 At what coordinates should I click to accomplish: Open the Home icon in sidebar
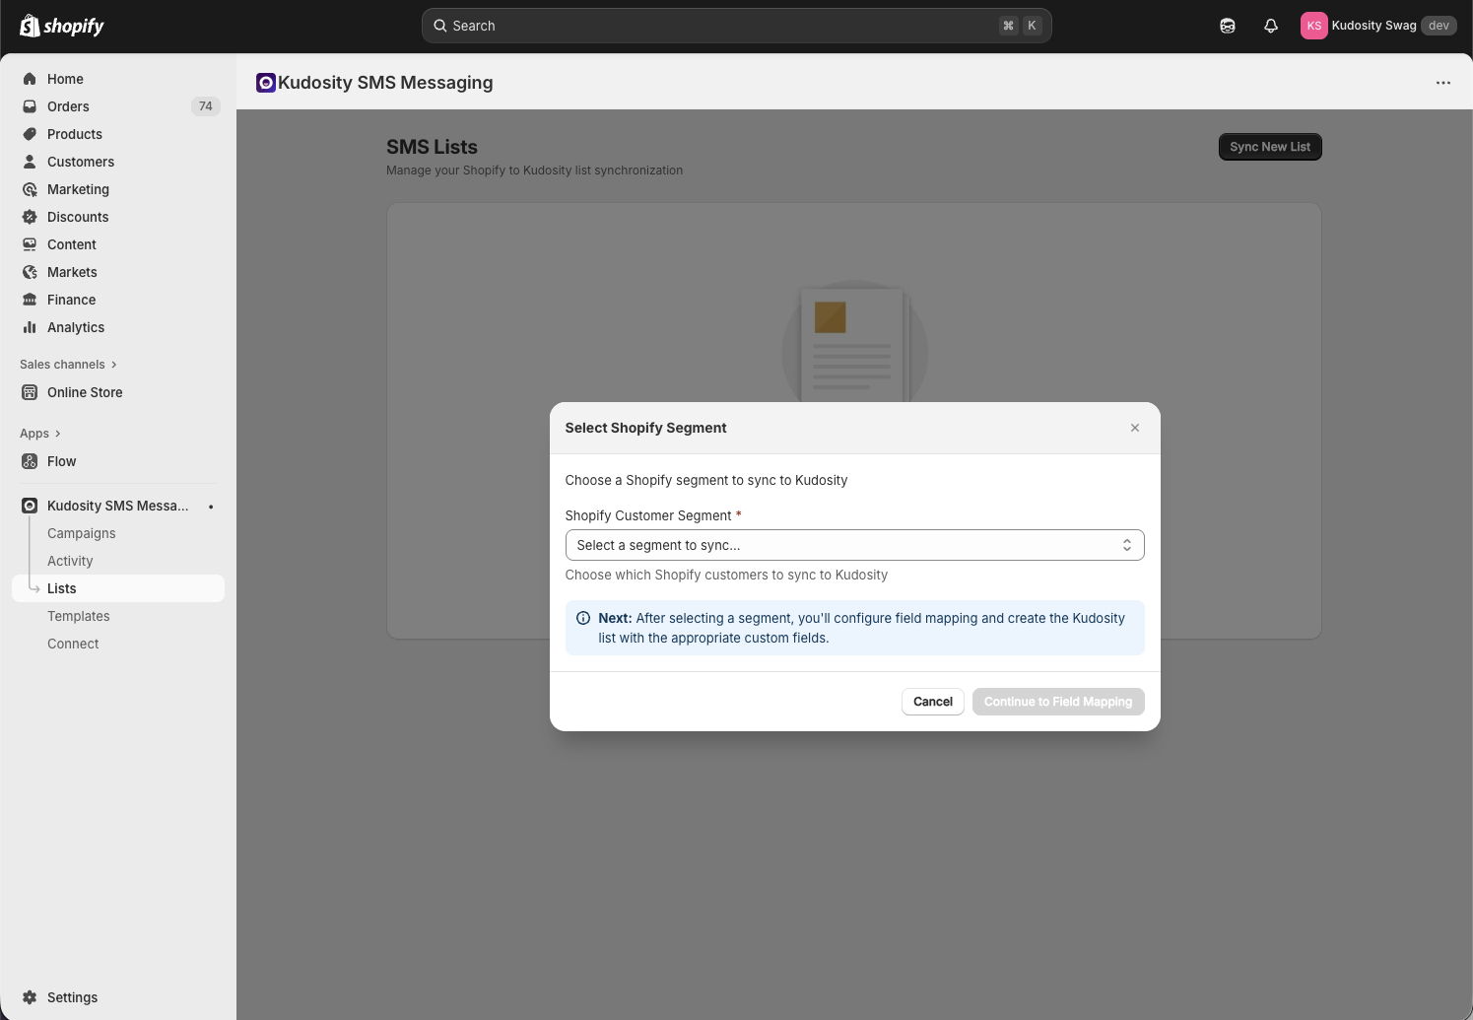[x=30, y=79]
